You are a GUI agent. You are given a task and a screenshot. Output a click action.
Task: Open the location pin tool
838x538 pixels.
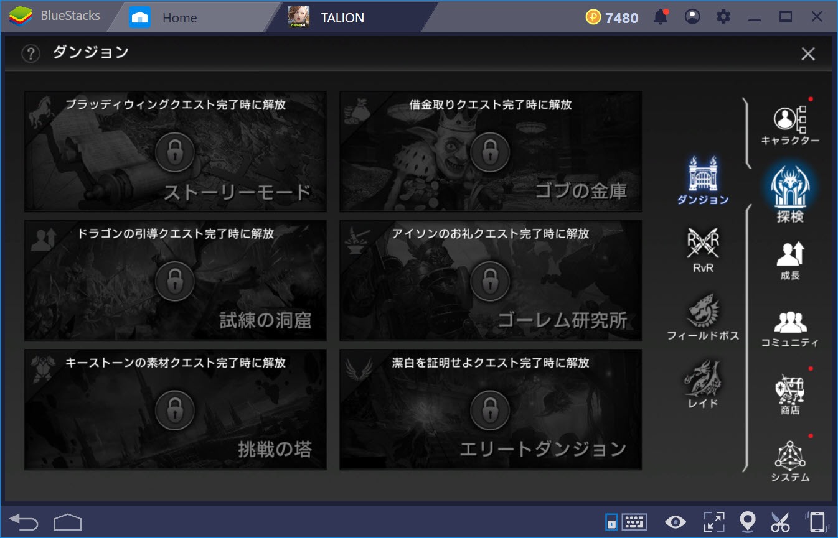[x=747, y=522]
